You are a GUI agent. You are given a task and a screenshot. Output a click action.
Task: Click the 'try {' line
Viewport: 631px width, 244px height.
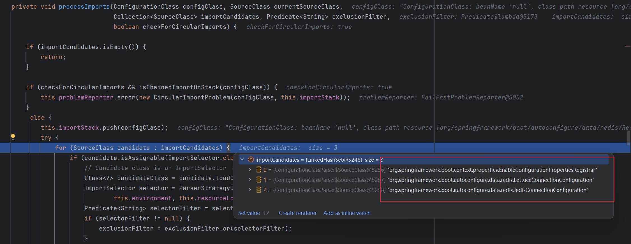point(50,138)
